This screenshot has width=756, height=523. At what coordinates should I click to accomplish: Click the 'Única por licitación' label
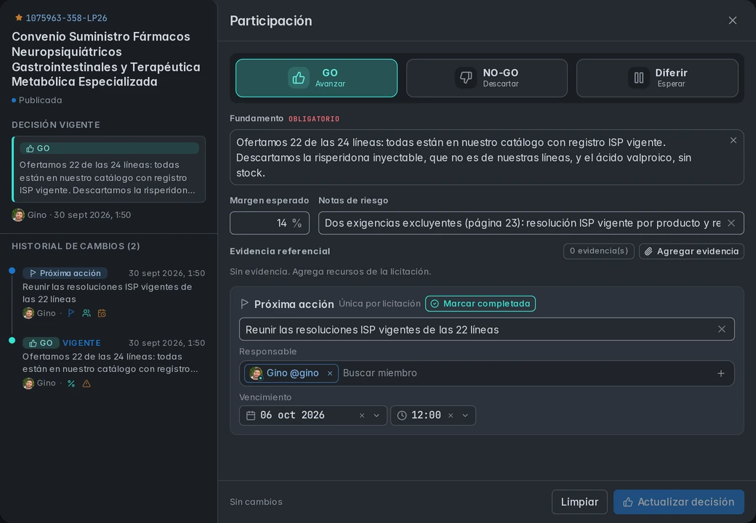click(379, 304)
